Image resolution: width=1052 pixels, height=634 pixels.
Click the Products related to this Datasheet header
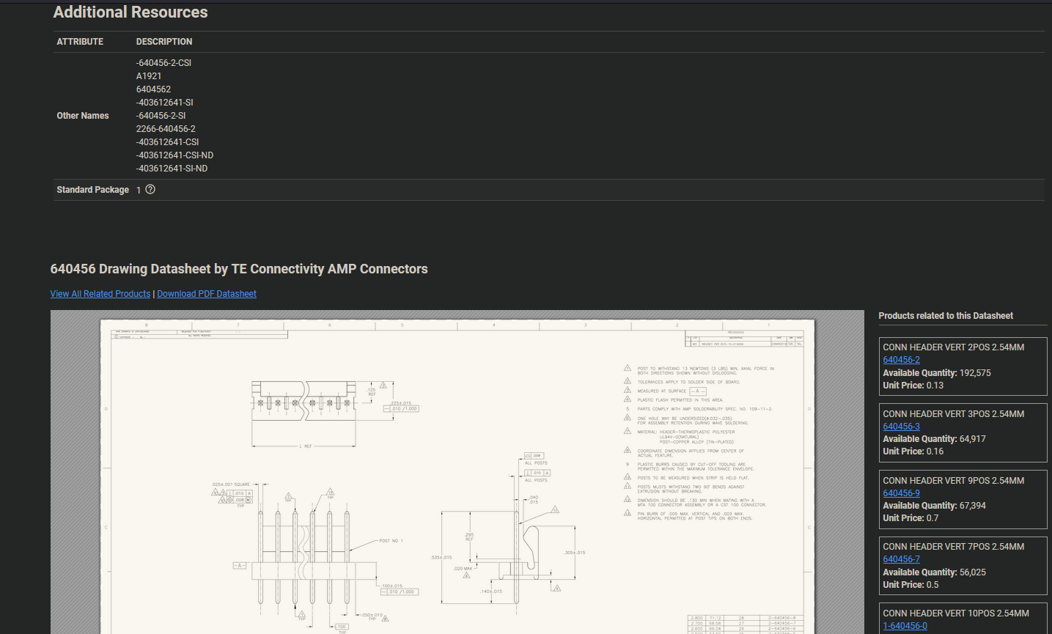tap(946, 315)
